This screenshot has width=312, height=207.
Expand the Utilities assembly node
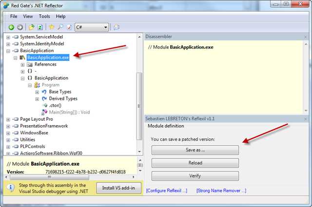(8, 140)
